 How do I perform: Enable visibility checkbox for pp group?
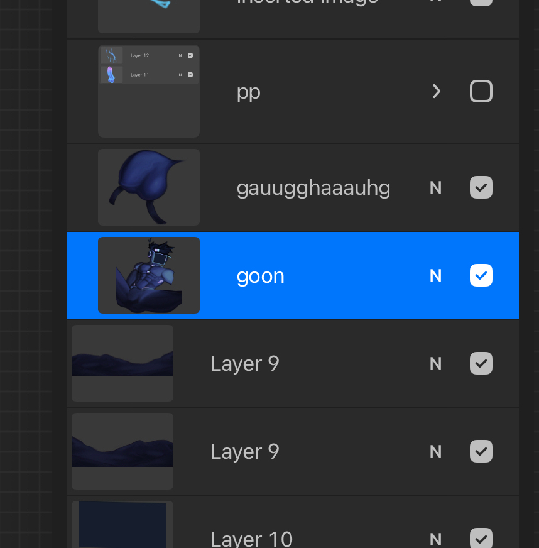(x=481, y=92)
